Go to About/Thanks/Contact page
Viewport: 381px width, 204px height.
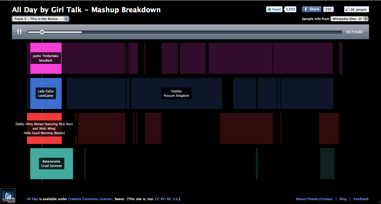(314, 199)
